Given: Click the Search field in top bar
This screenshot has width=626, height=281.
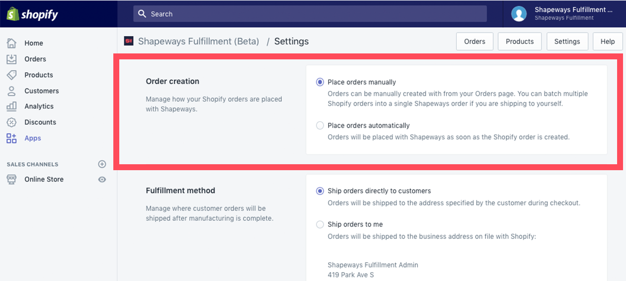Looking at the screenshot, I should tap(310, 14).
